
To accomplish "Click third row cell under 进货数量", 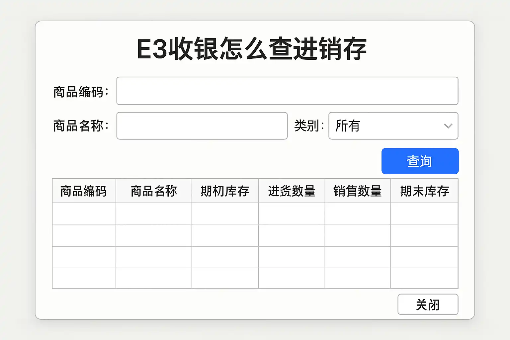I will click(292, 257).
